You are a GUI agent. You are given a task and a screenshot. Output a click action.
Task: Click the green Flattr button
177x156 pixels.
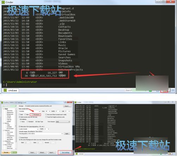tap(14, 152)
